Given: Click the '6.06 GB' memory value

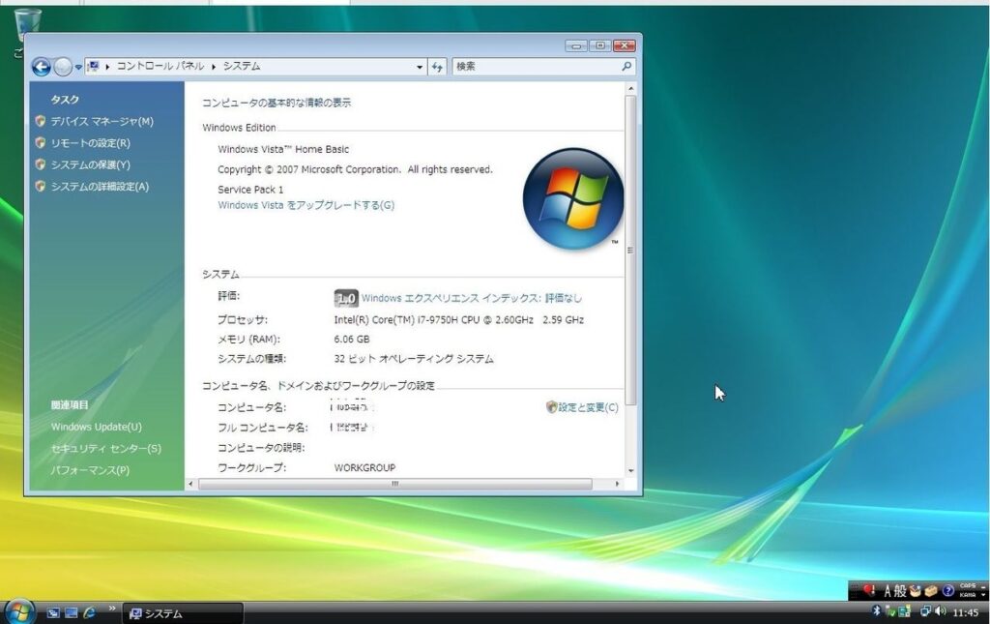Looking at the screenshot, I should coord(352,340).
